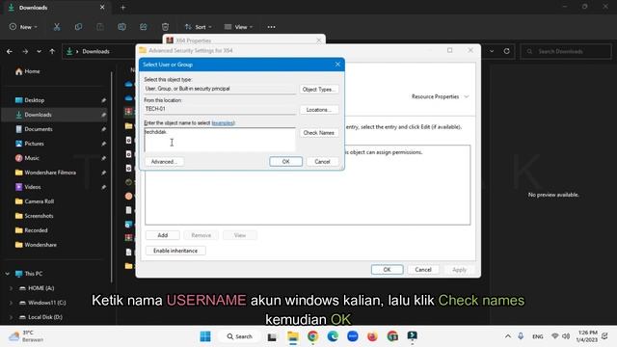617x347 pixels.
Task: Go back with the back arrow
Action: [10, 51]
